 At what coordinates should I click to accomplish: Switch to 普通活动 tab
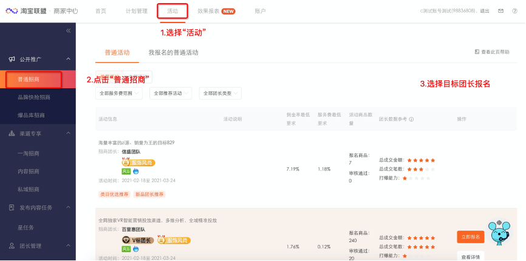[117, 53]
